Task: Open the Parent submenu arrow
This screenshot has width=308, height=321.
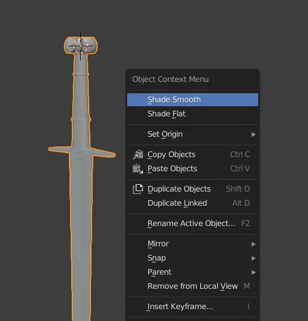Action: click(x=253, y=272)
